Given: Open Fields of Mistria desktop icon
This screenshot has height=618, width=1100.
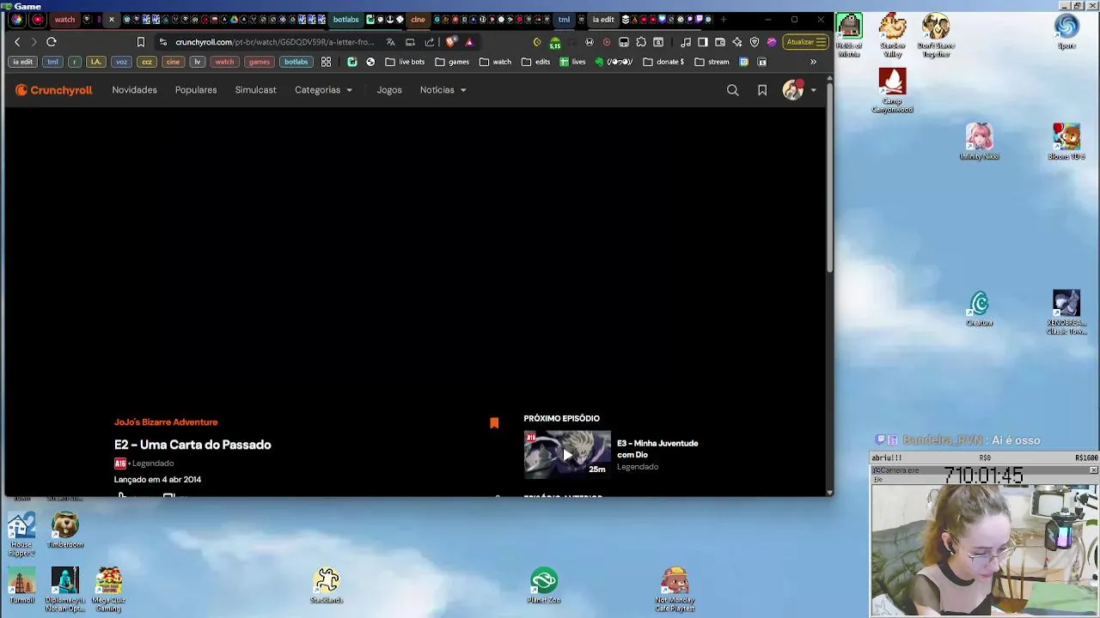Looking at the screenshot, I should [x=849, y=35].
